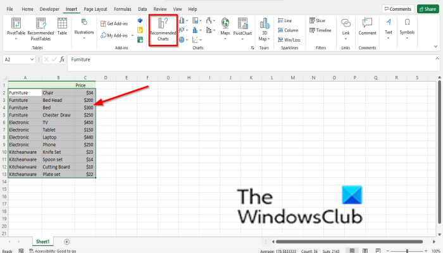
Task: Collapse the ribbon with chevron
Action: pyautogui.click(x=435, y=47)
